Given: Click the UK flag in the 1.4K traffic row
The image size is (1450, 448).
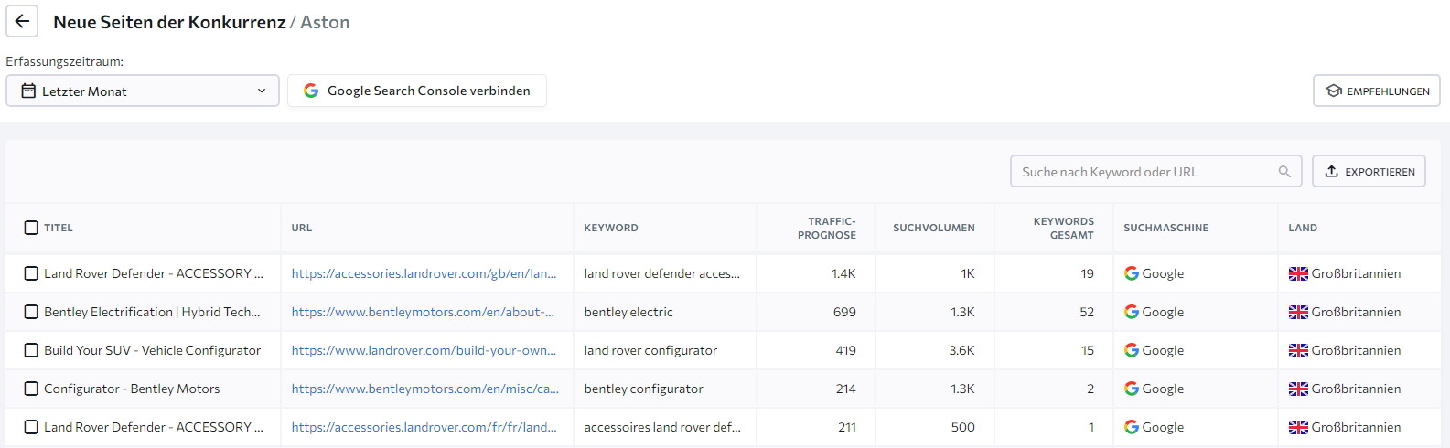Looking at the screenshot, I should (x=1298, y=273).
